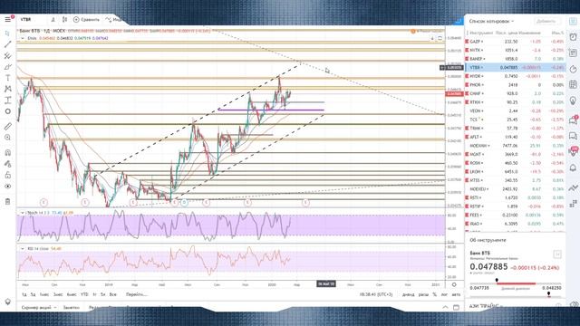Screen dimensions: 580x326
Task: Open candle chart style selector
Action: pyautogui.click(x=64, y=20)
